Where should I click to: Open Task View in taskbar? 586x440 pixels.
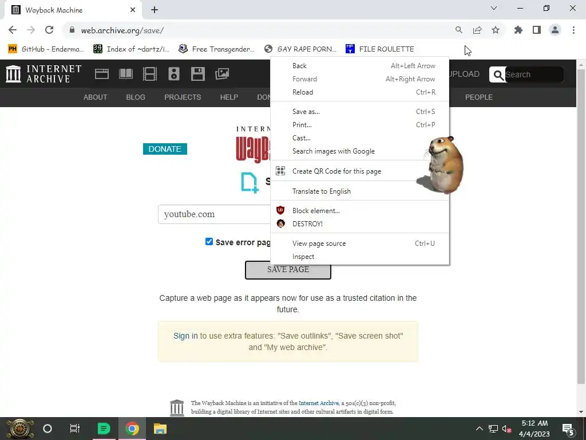(75, 429)
